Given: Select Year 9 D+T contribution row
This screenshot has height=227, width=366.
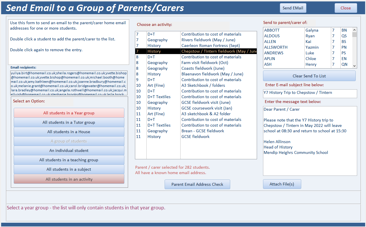Looking at the screenshot, I should pyautogui.click(x=196, y=80).
